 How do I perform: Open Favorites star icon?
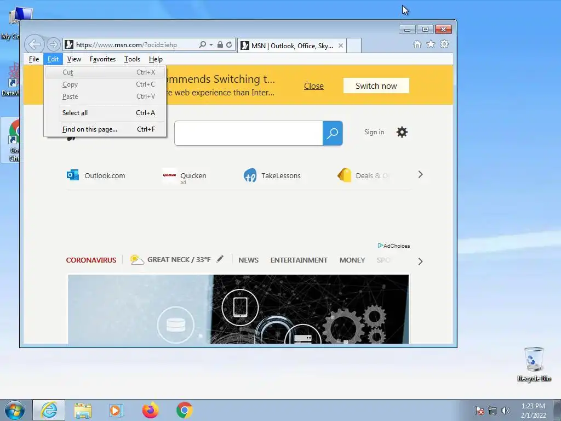(x=431, y=44)
